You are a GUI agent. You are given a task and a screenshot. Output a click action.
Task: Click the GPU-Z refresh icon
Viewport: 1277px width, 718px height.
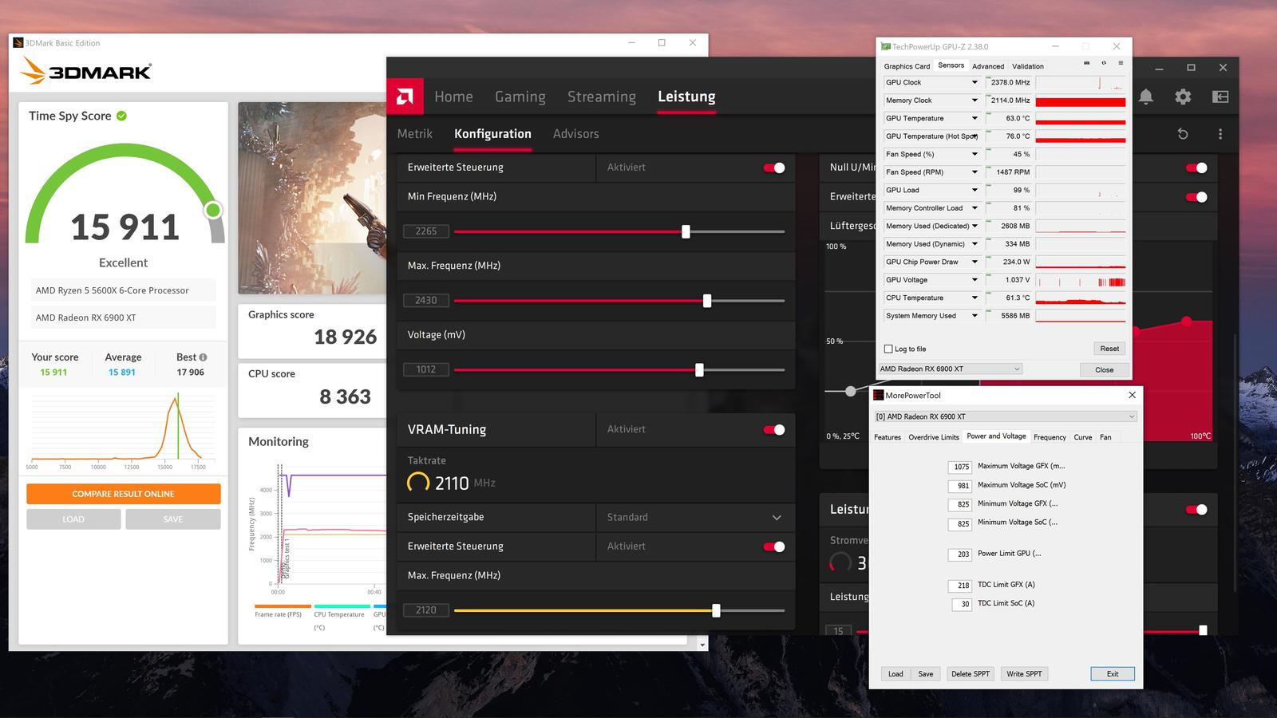tap(1104, 63)
